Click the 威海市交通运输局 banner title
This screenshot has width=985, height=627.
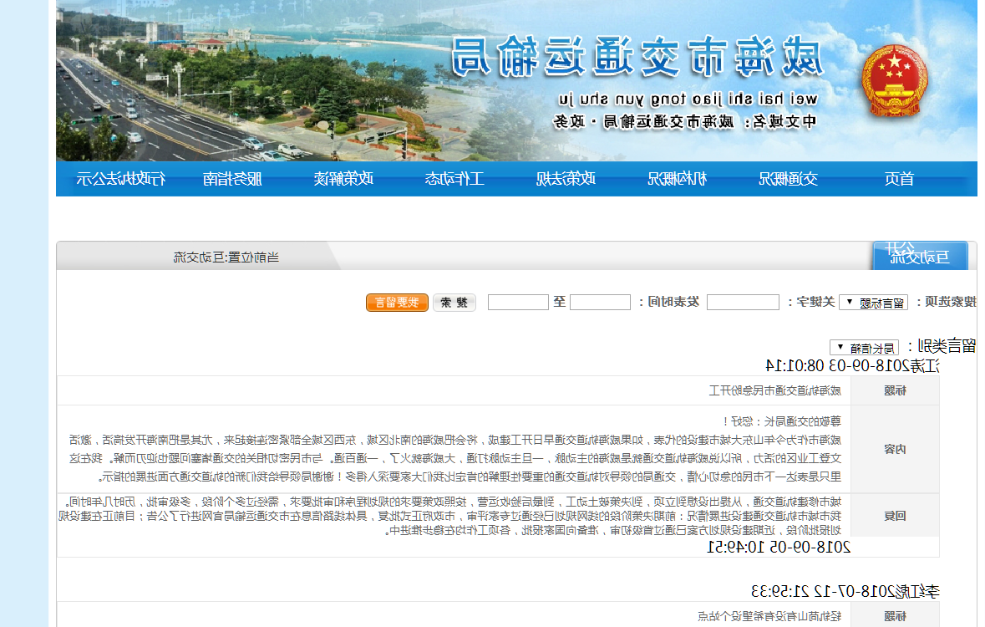point(637,56)
